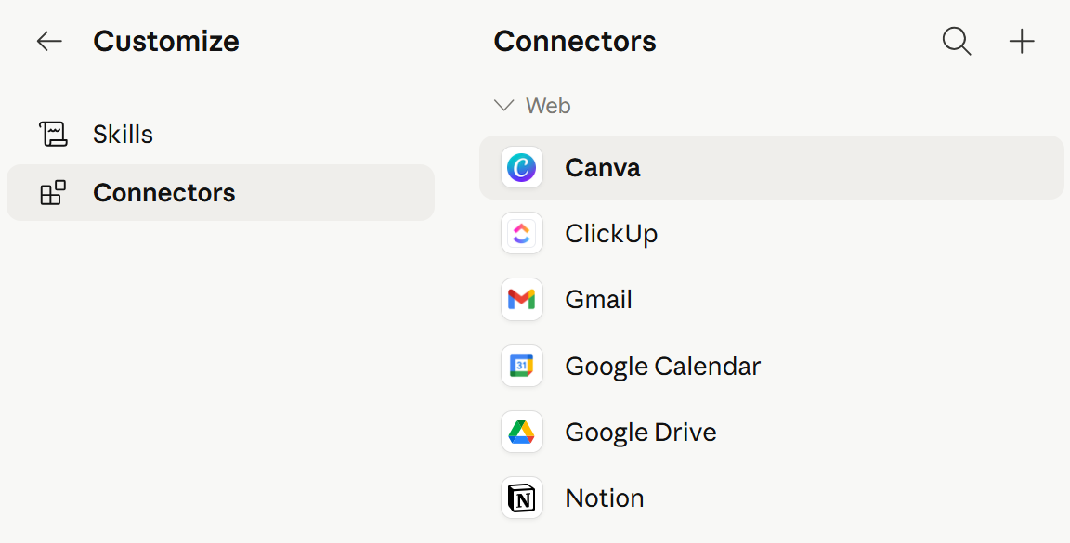Click the Canva logo icon
Screen dimensions: 1070x543
tap(522, 167)
